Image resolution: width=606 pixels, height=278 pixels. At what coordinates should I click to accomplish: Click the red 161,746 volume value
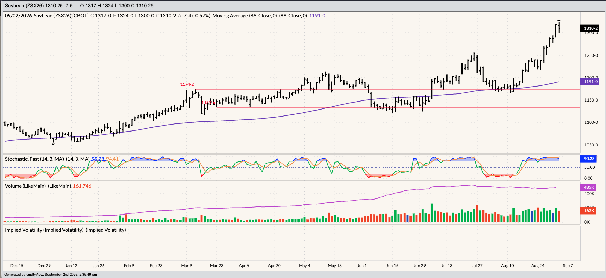[x=82, y=186]
